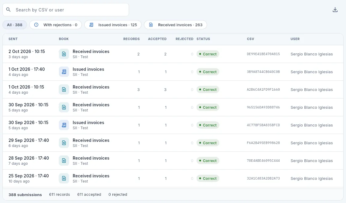Click the book icon in the 28 Sep row
346x203 pixels.
(64, 161)
